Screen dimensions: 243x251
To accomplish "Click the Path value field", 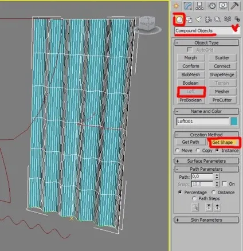I will [202, 177].
